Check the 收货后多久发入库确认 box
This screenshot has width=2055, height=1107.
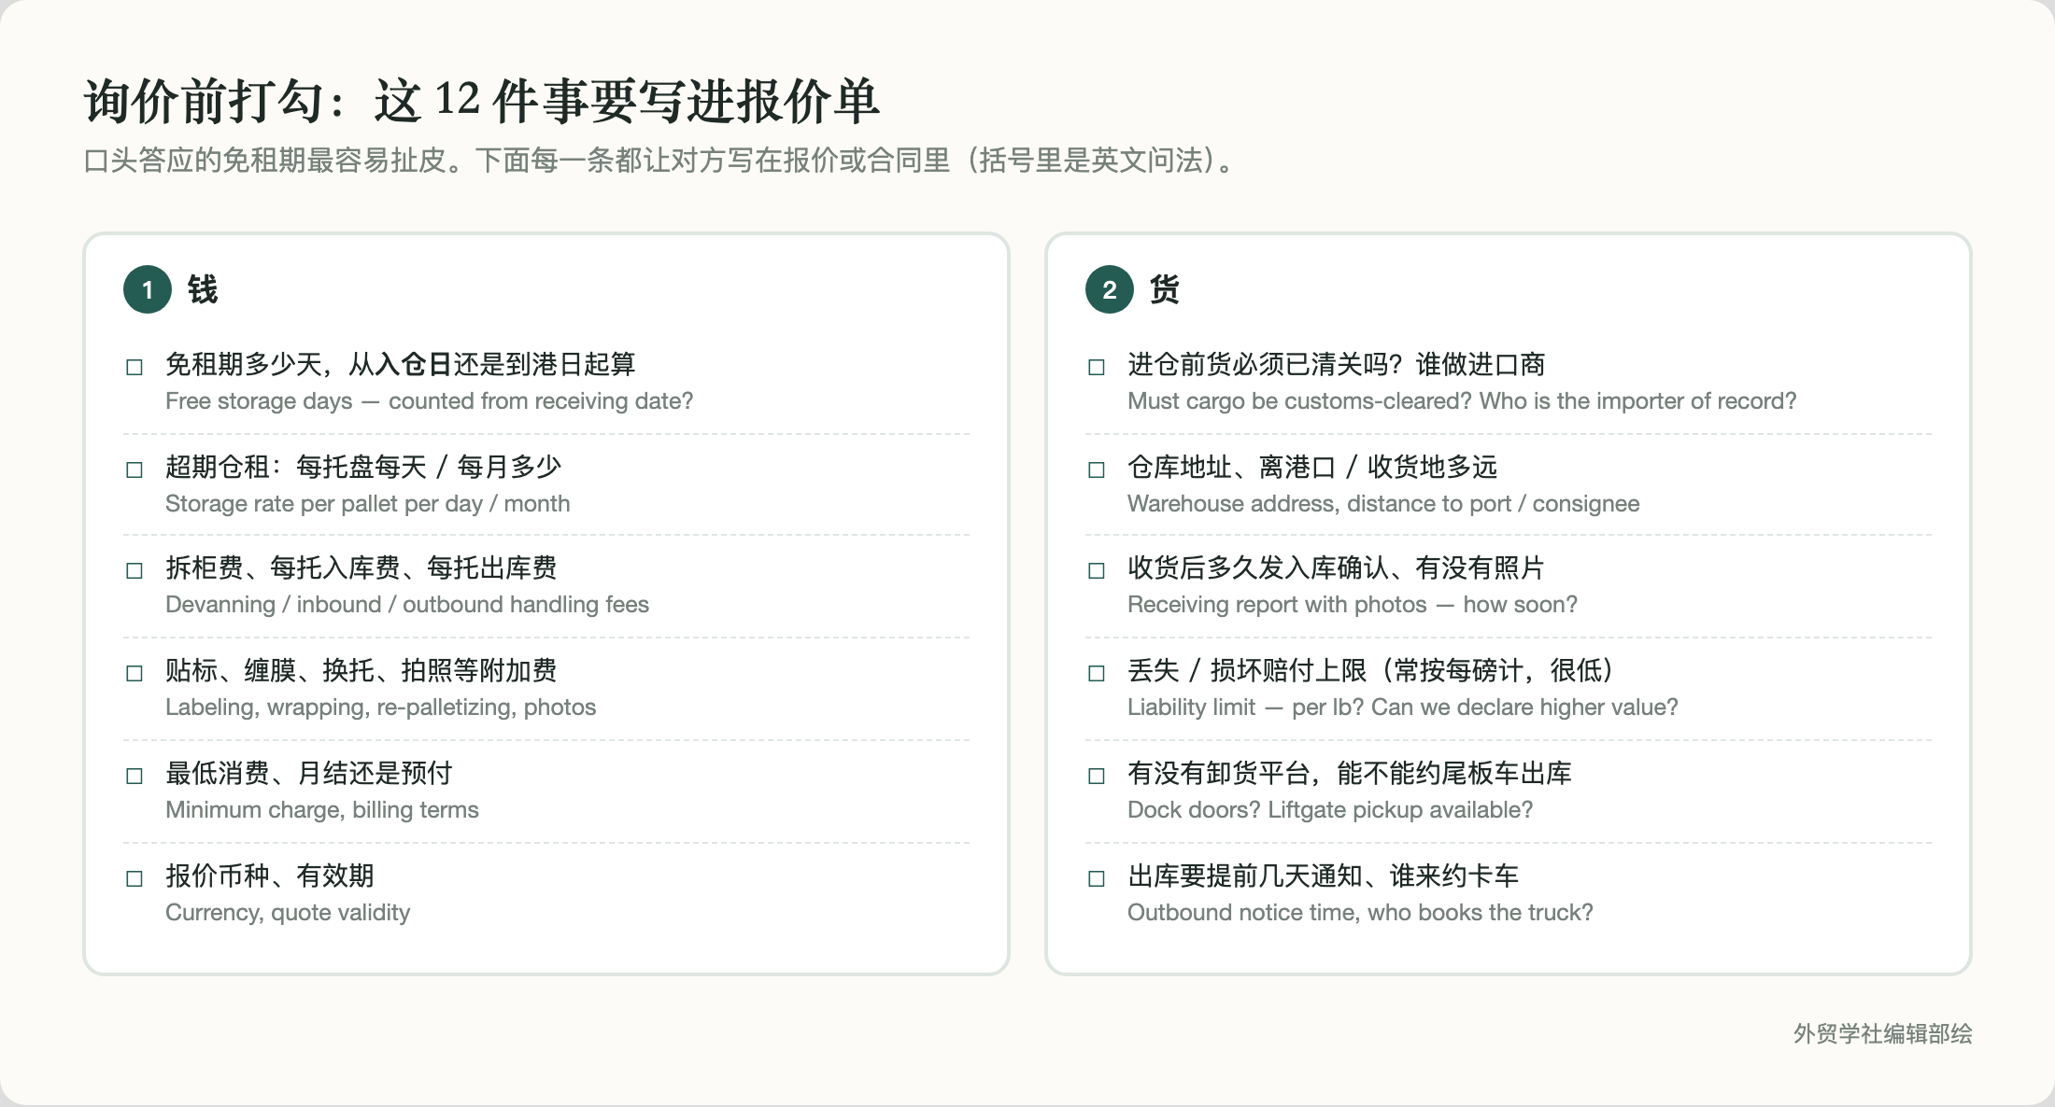click(1097, 570)
